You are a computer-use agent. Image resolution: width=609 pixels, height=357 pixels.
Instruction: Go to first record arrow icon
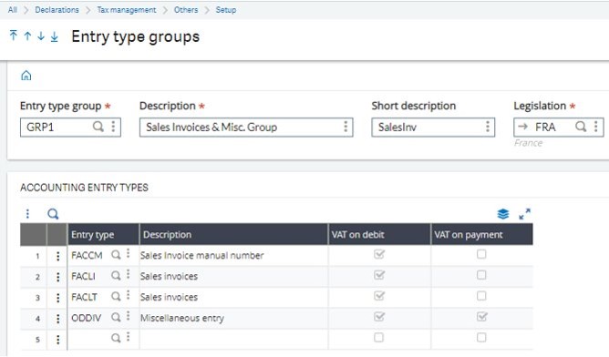click(x=14, y=36)
